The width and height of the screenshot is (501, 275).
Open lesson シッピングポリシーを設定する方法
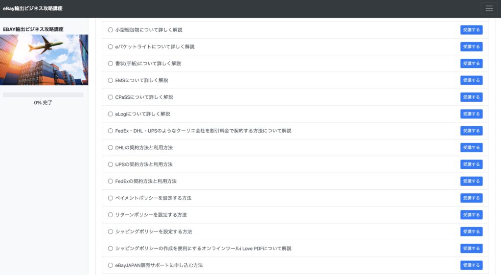tap(153, 231)
